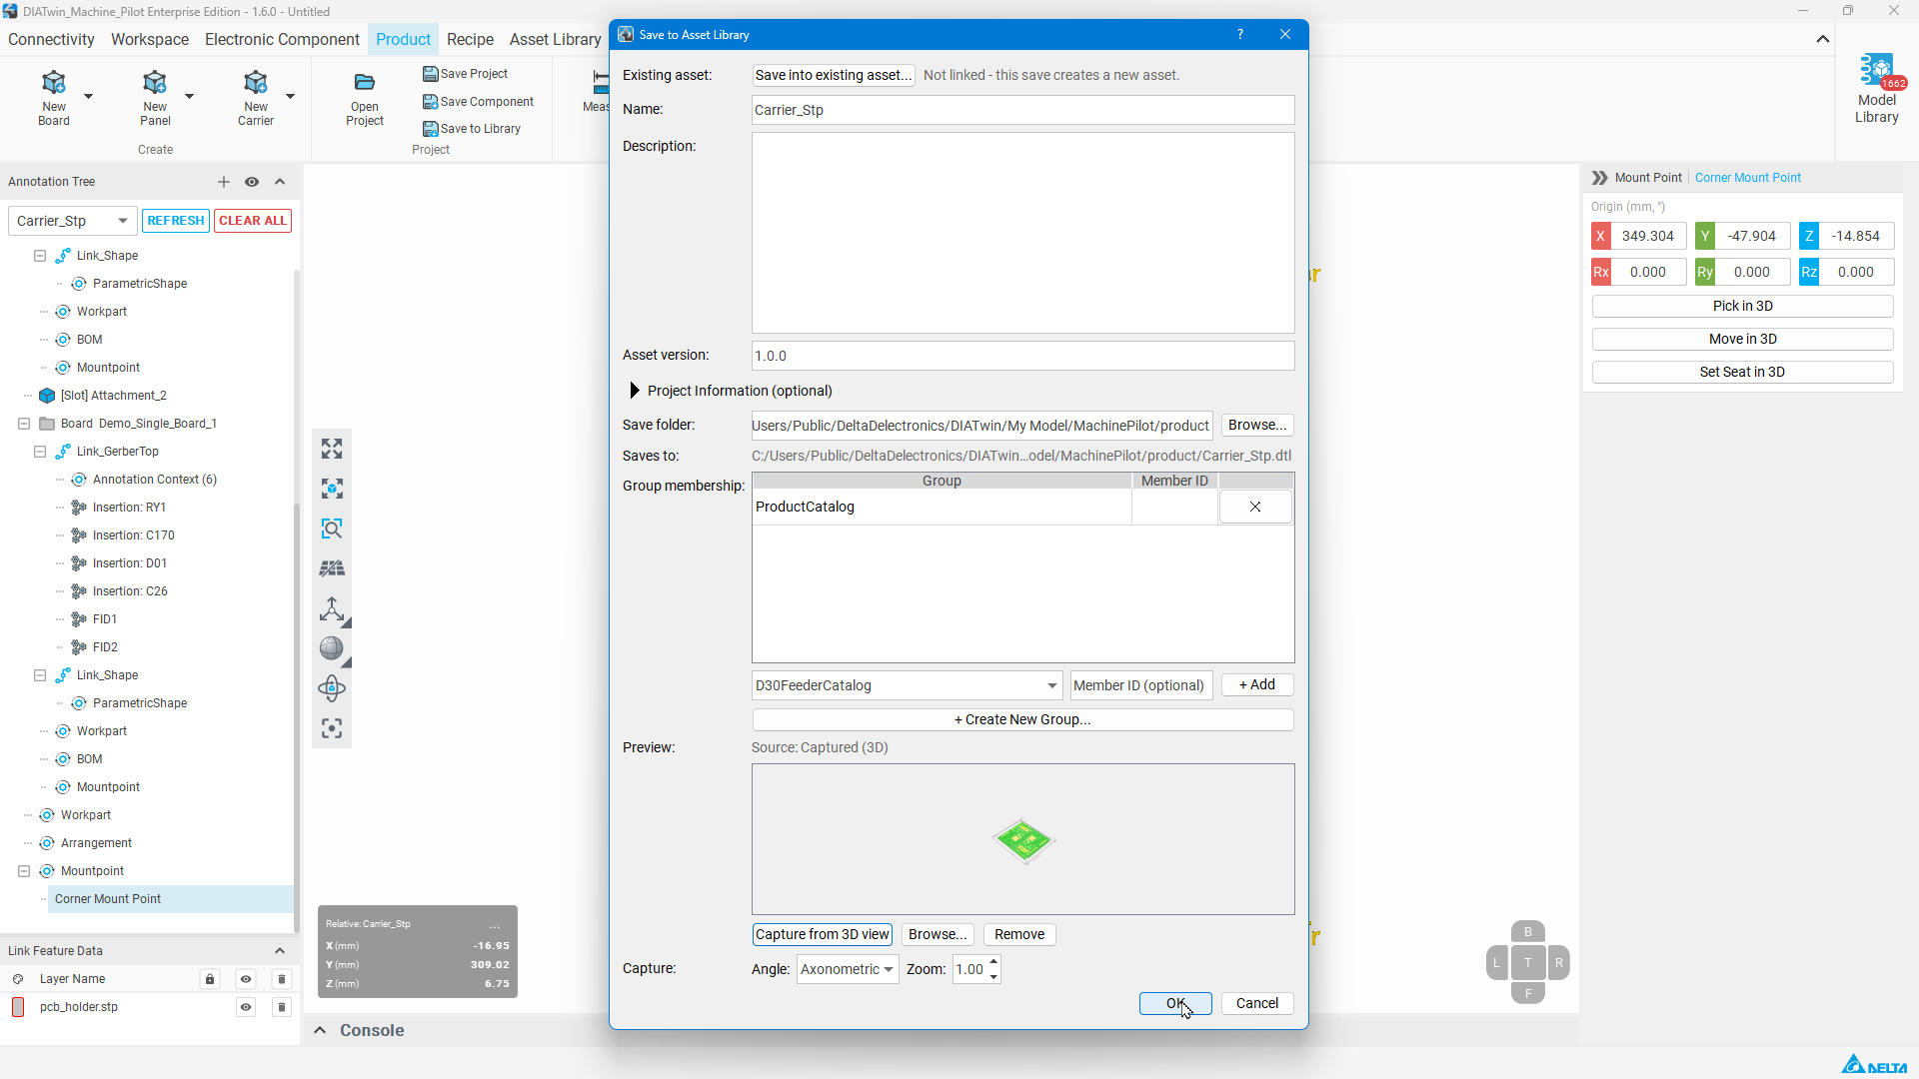Click the New Carrier icon
This screenshot has width=1919, height=1079.
pos(256,83)
